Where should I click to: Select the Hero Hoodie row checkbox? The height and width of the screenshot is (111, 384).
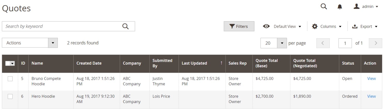click(10, 97)
